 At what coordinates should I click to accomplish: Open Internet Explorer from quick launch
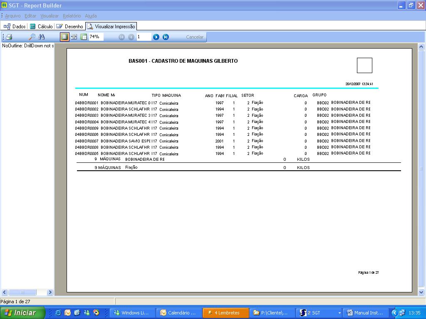[x=58, y=313]
